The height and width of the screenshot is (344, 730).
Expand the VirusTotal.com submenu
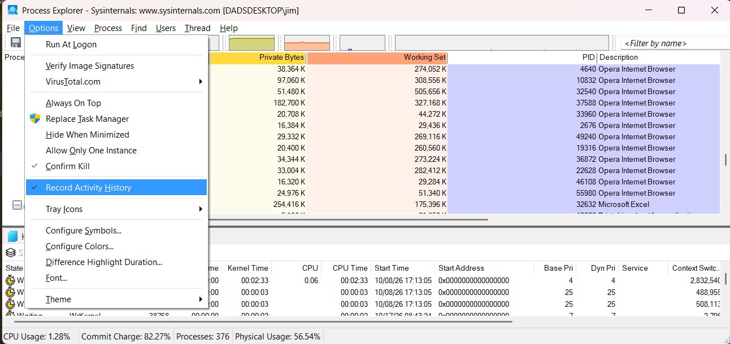tap(116, 82)
